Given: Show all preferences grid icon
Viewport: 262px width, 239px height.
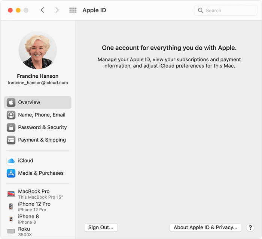Looking at the screenshot, I should click(73, 10).
